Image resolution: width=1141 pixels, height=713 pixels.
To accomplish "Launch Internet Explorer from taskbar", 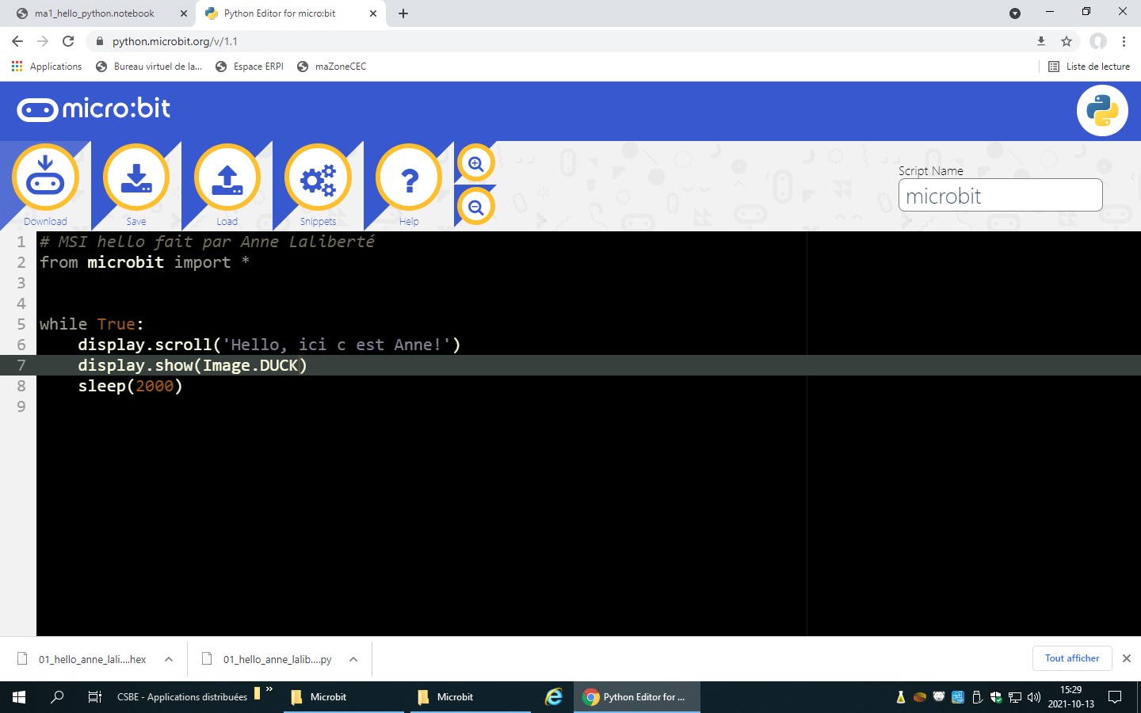I will (554, 697).
